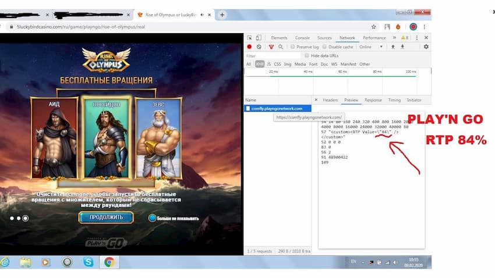Switch to request Headers tab

(330, 100)
